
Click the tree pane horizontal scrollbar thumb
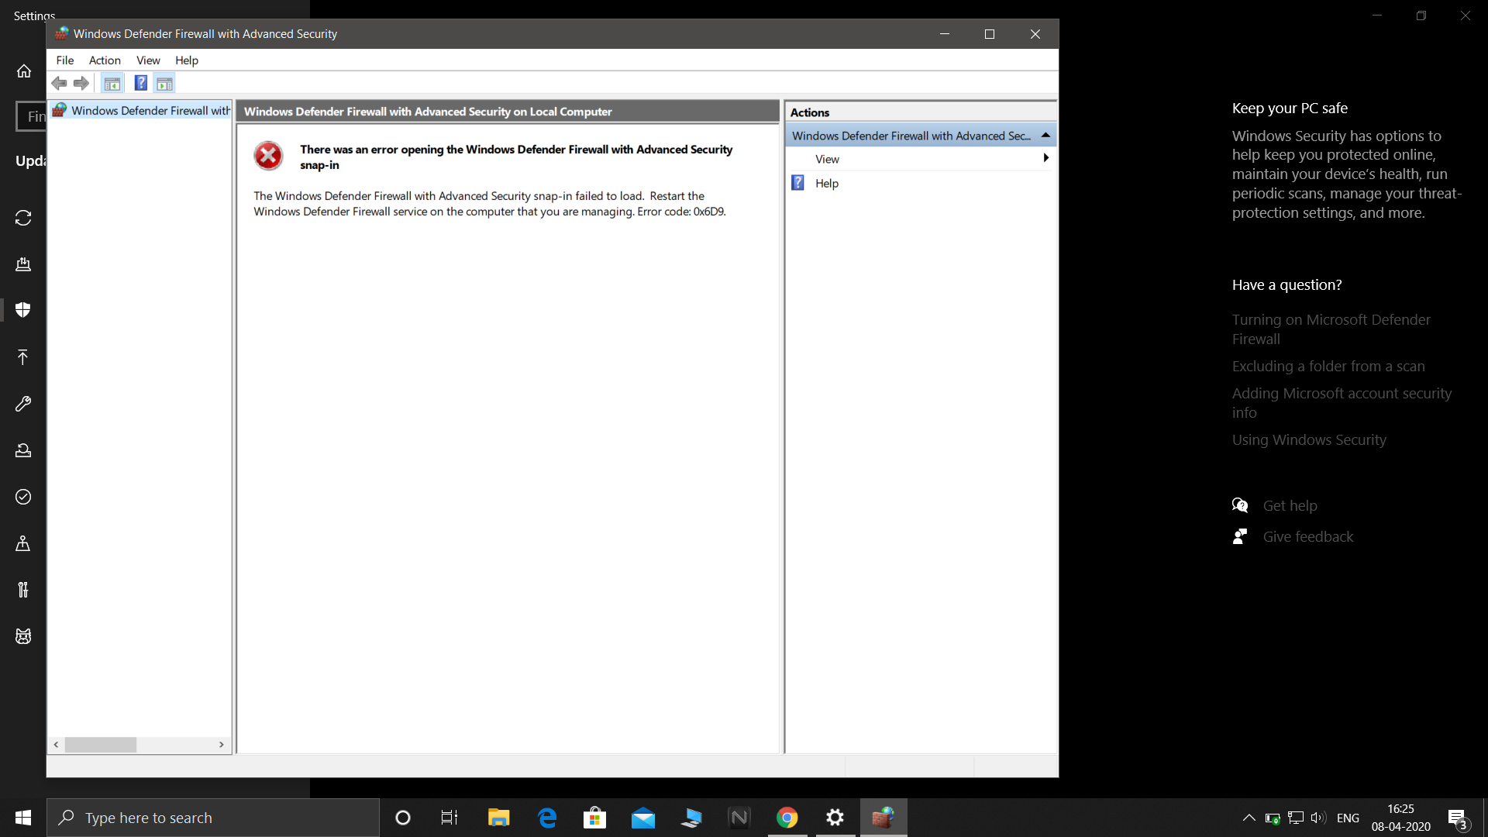tap(101, 745)
